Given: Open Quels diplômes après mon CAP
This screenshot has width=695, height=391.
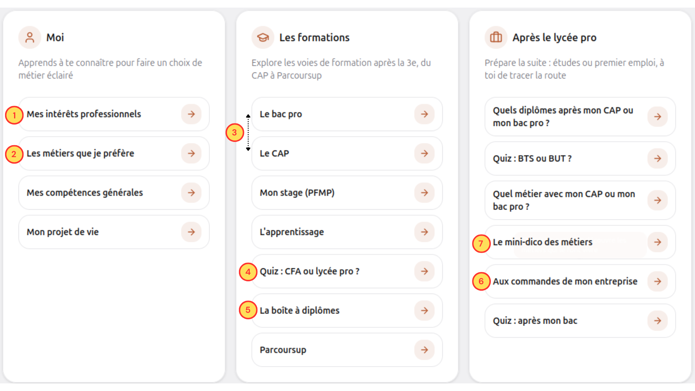Looking at the screenshot, I should (x=580, y=117).
